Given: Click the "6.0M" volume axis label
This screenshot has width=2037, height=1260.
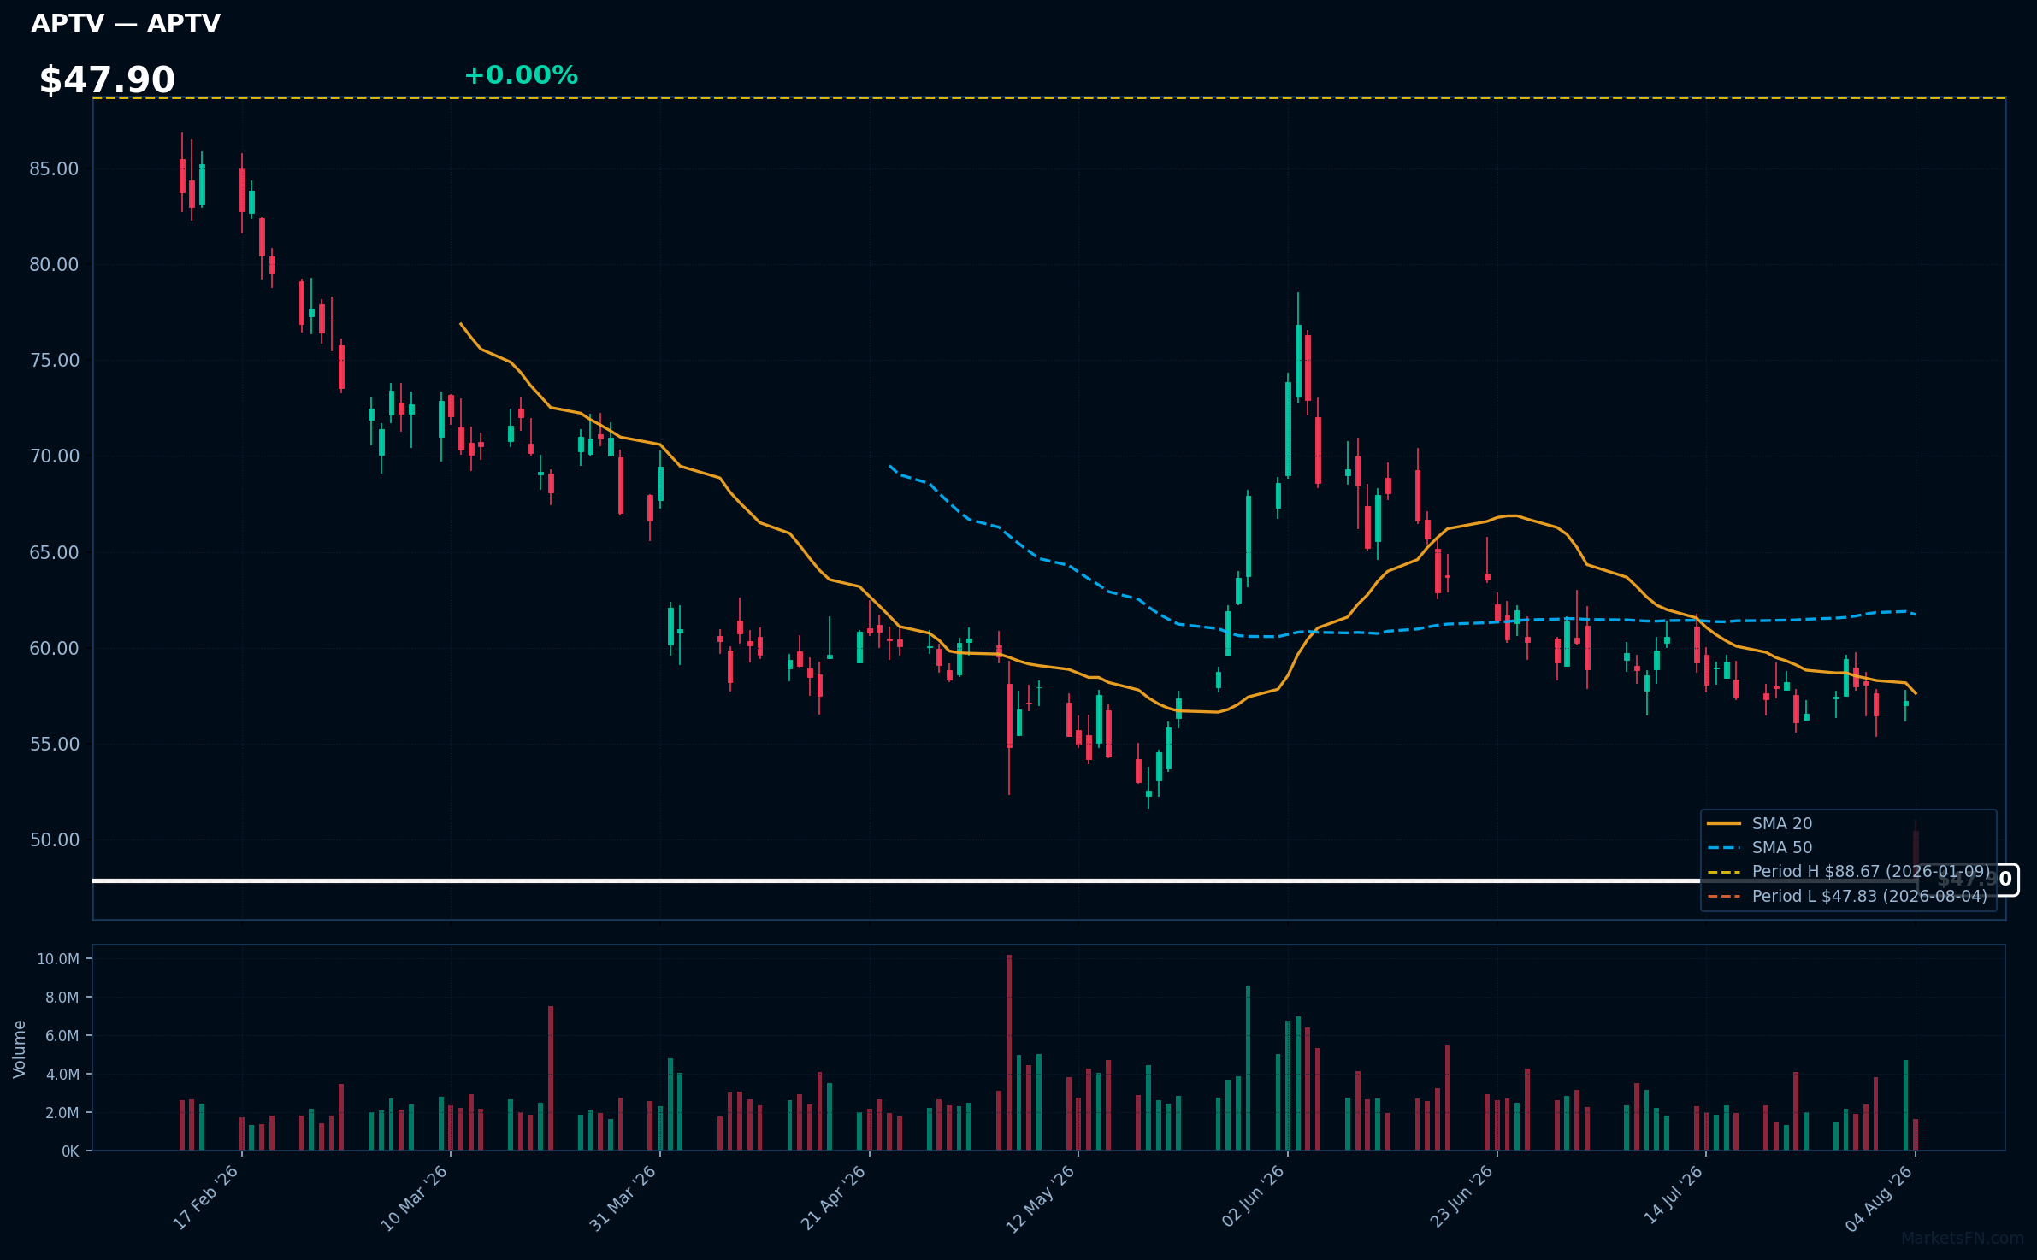Looking at the screenshot, I should pos(62,1036).
